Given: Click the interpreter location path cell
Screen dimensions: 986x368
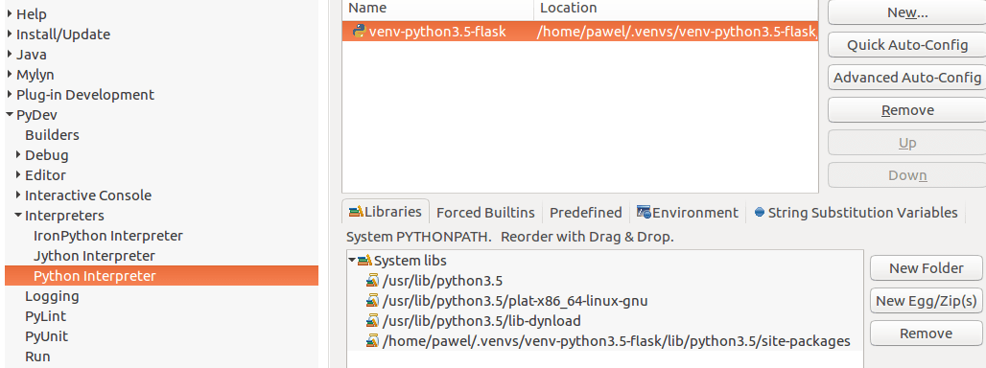Looking at the screenshot, I should click(676, 31).
